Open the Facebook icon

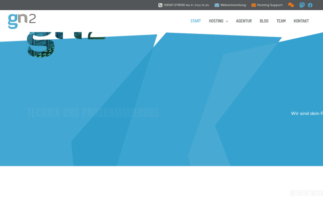click(310, 5)
